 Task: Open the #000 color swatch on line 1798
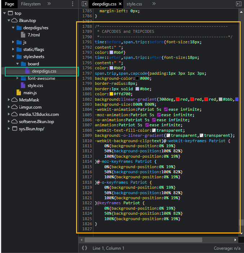click(137, 79)
